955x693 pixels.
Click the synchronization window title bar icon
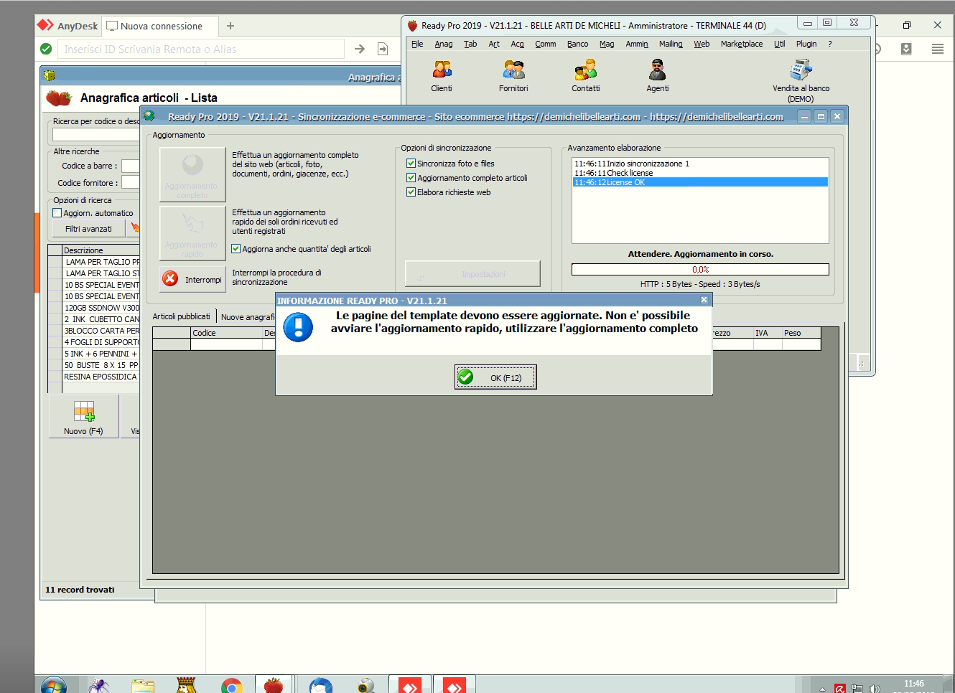click(149, 115)
